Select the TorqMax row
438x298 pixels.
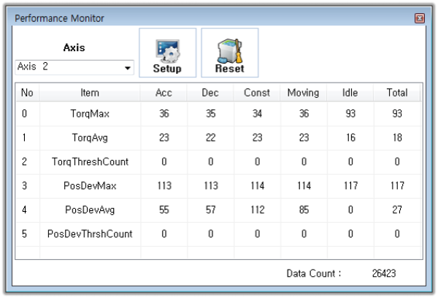pos(90,114)
